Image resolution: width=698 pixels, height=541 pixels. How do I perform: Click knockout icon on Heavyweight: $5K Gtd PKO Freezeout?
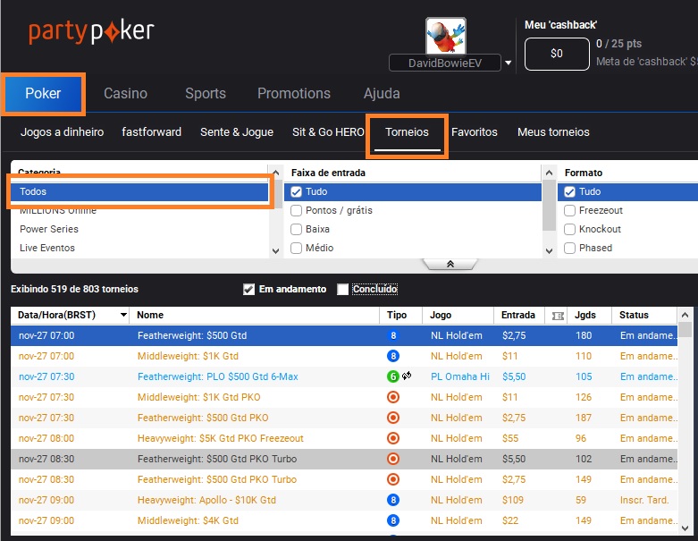[393, 438]
